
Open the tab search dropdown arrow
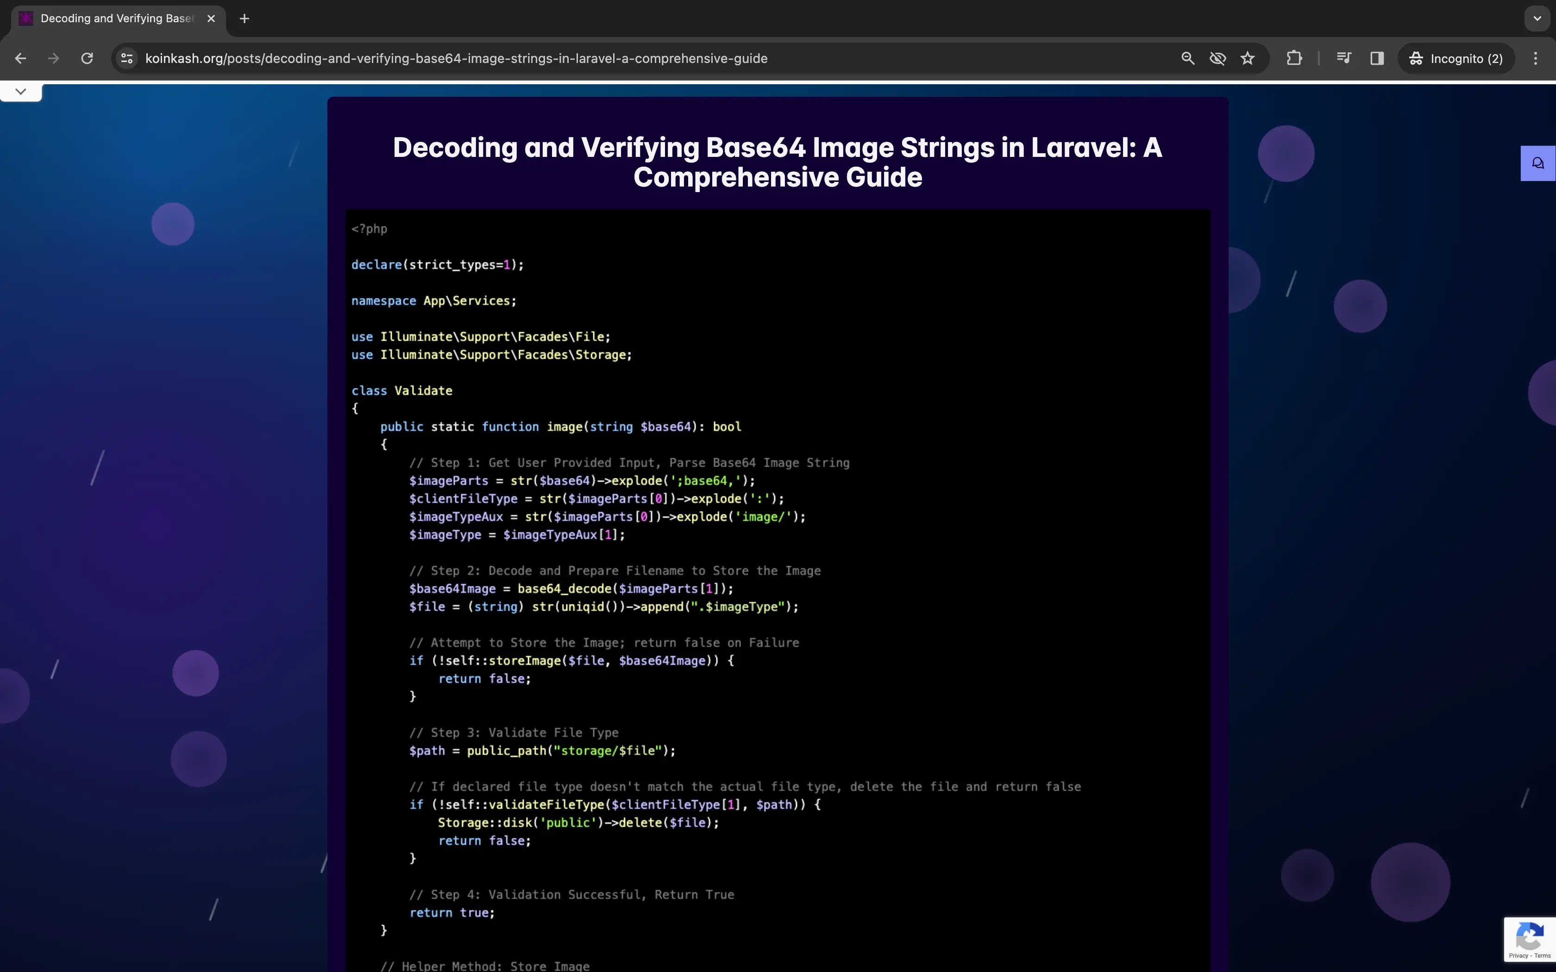pyautogui.click(x=1537, y=19)
